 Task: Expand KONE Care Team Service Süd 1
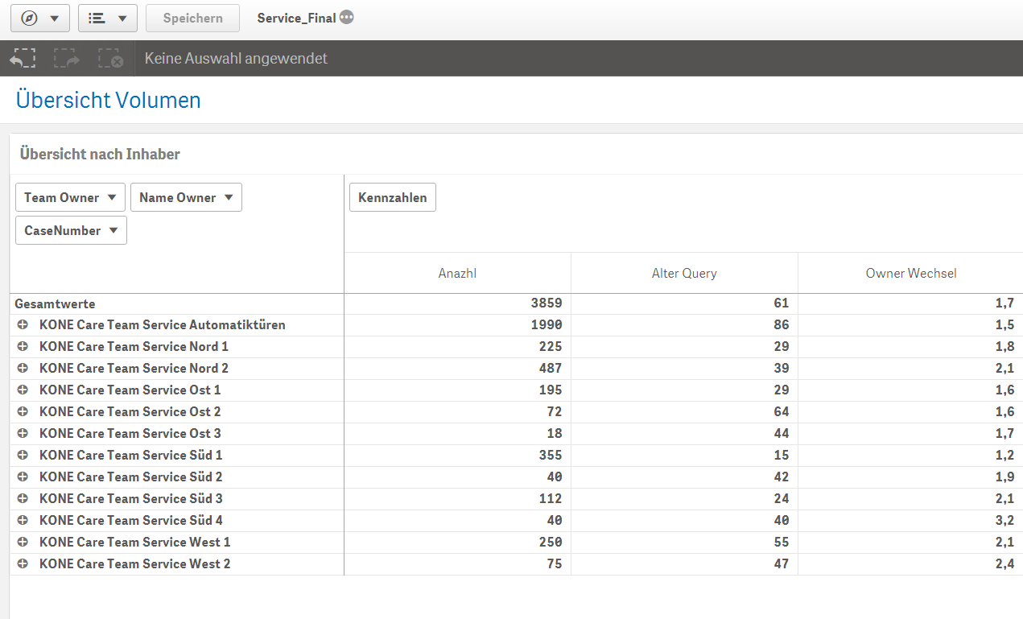click(23, 456)
